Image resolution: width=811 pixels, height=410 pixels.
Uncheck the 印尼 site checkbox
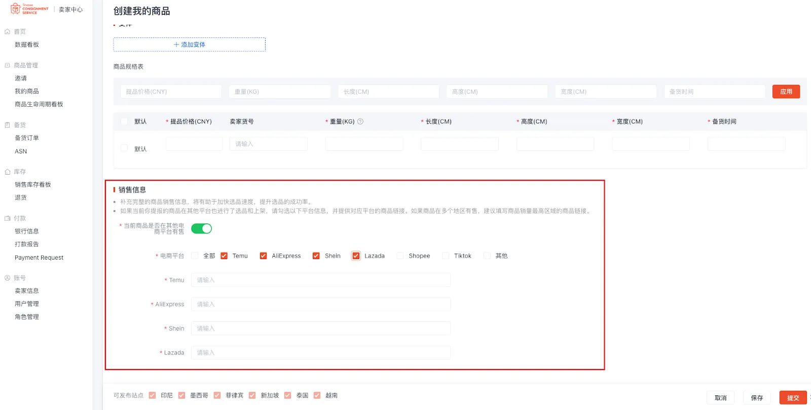pos(152,395)
